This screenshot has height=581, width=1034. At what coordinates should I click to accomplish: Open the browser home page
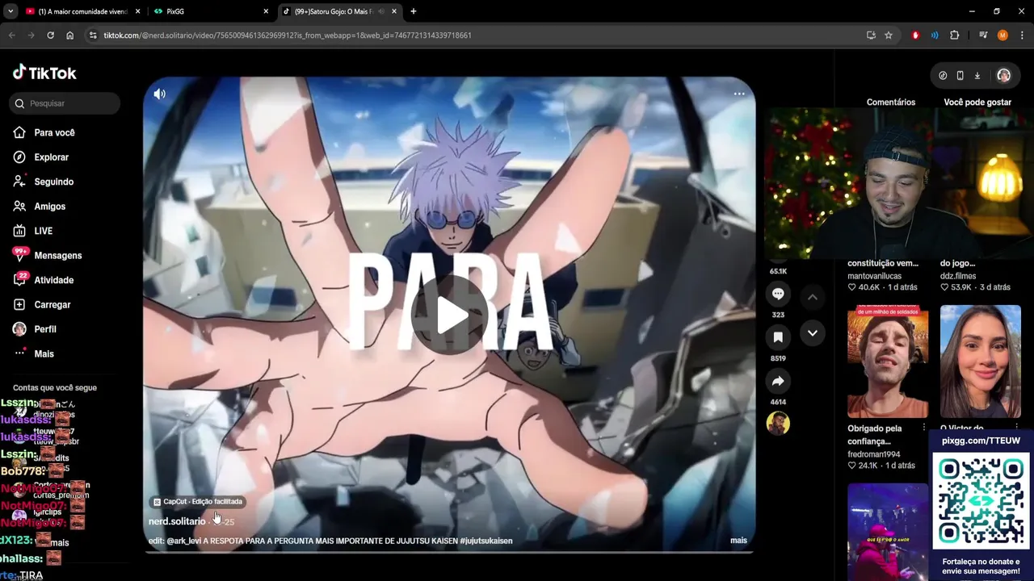pyautogui.click(x=69, y=36)
